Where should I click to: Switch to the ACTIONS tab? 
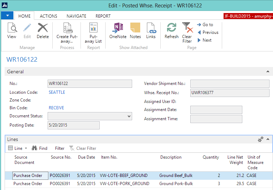[x=48, y=16]
